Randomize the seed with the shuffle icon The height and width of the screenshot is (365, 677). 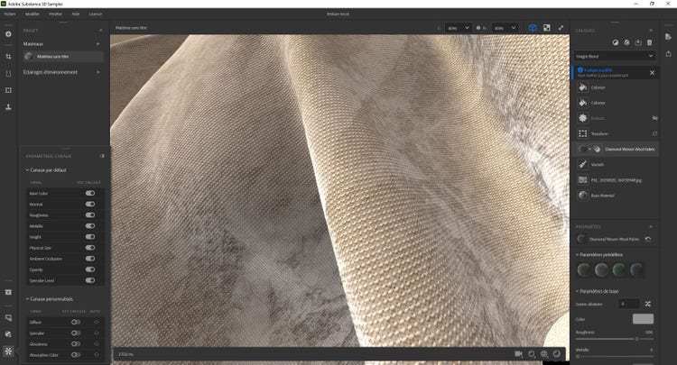pyautogui.click(x=647, y=304)
